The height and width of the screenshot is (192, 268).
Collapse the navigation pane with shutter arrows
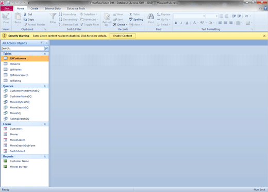[x=46, y=43]
